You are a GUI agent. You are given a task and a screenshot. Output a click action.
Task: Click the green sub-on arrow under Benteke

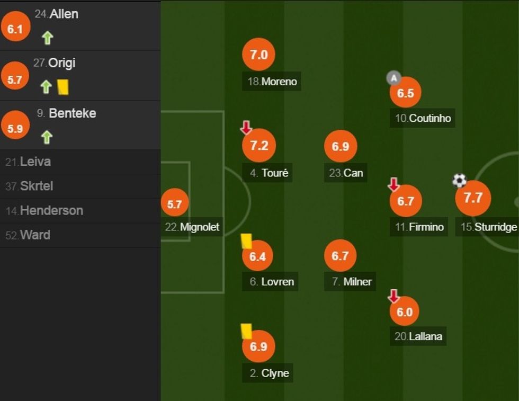[47, 137]
